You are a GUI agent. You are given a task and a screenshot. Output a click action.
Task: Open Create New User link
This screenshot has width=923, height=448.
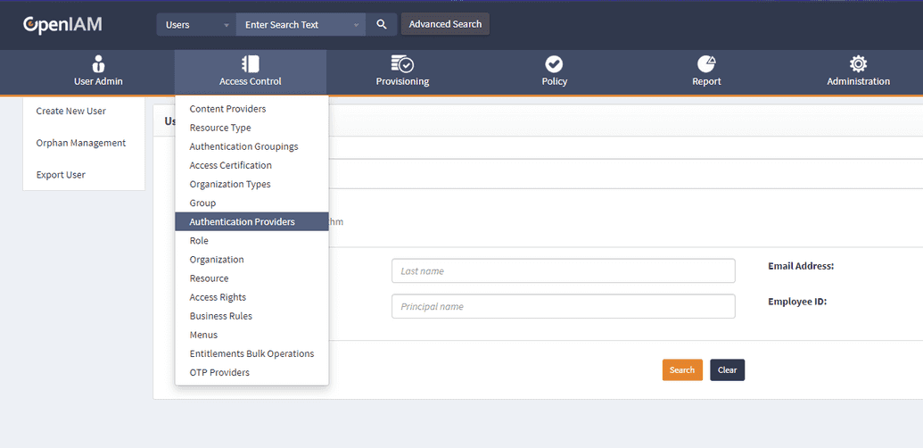coord(71,111)
